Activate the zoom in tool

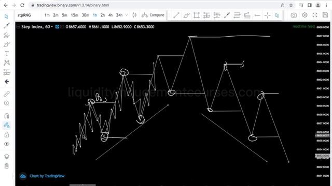pyautogui.click(x=7, y=103)
